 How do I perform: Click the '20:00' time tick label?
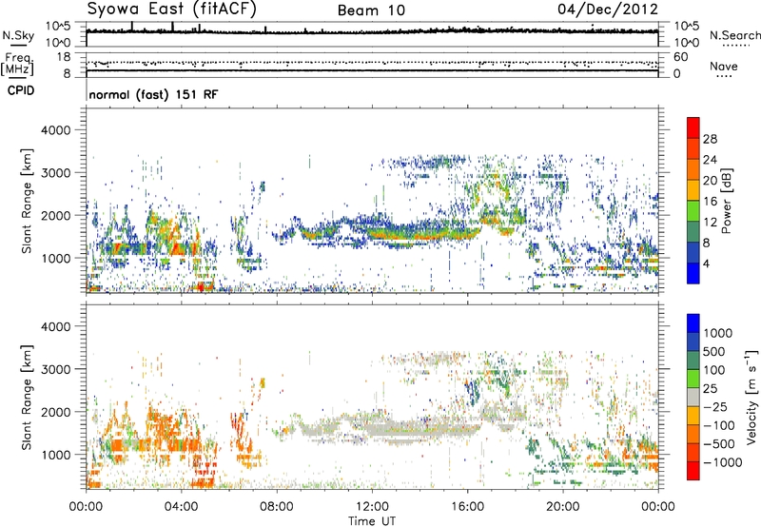click(563, 507)
